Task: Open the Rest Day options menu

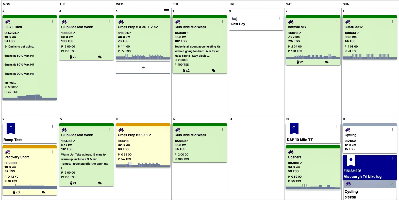Action: (x=279, y=19)
